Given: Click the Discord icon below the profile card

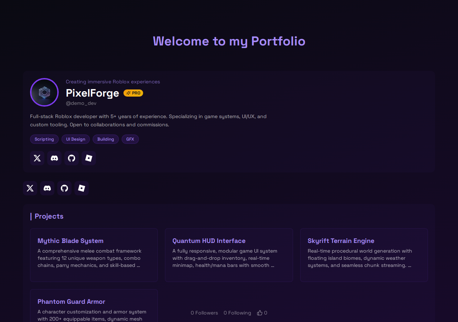Looking at the screenshot, I should [47, 188].
